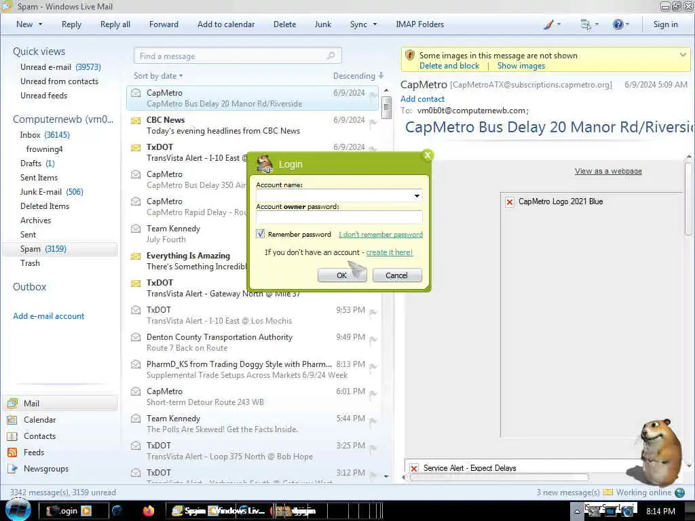Screen dimensions: 695x521
Task: Click Add e-mail account link
Action: (x=49, y=316)
